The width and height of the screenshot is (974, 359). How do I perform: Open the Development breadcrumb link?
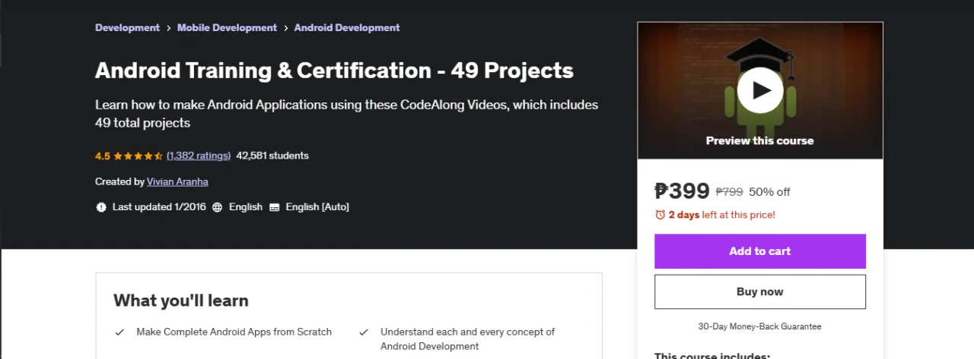click(127, 27)
